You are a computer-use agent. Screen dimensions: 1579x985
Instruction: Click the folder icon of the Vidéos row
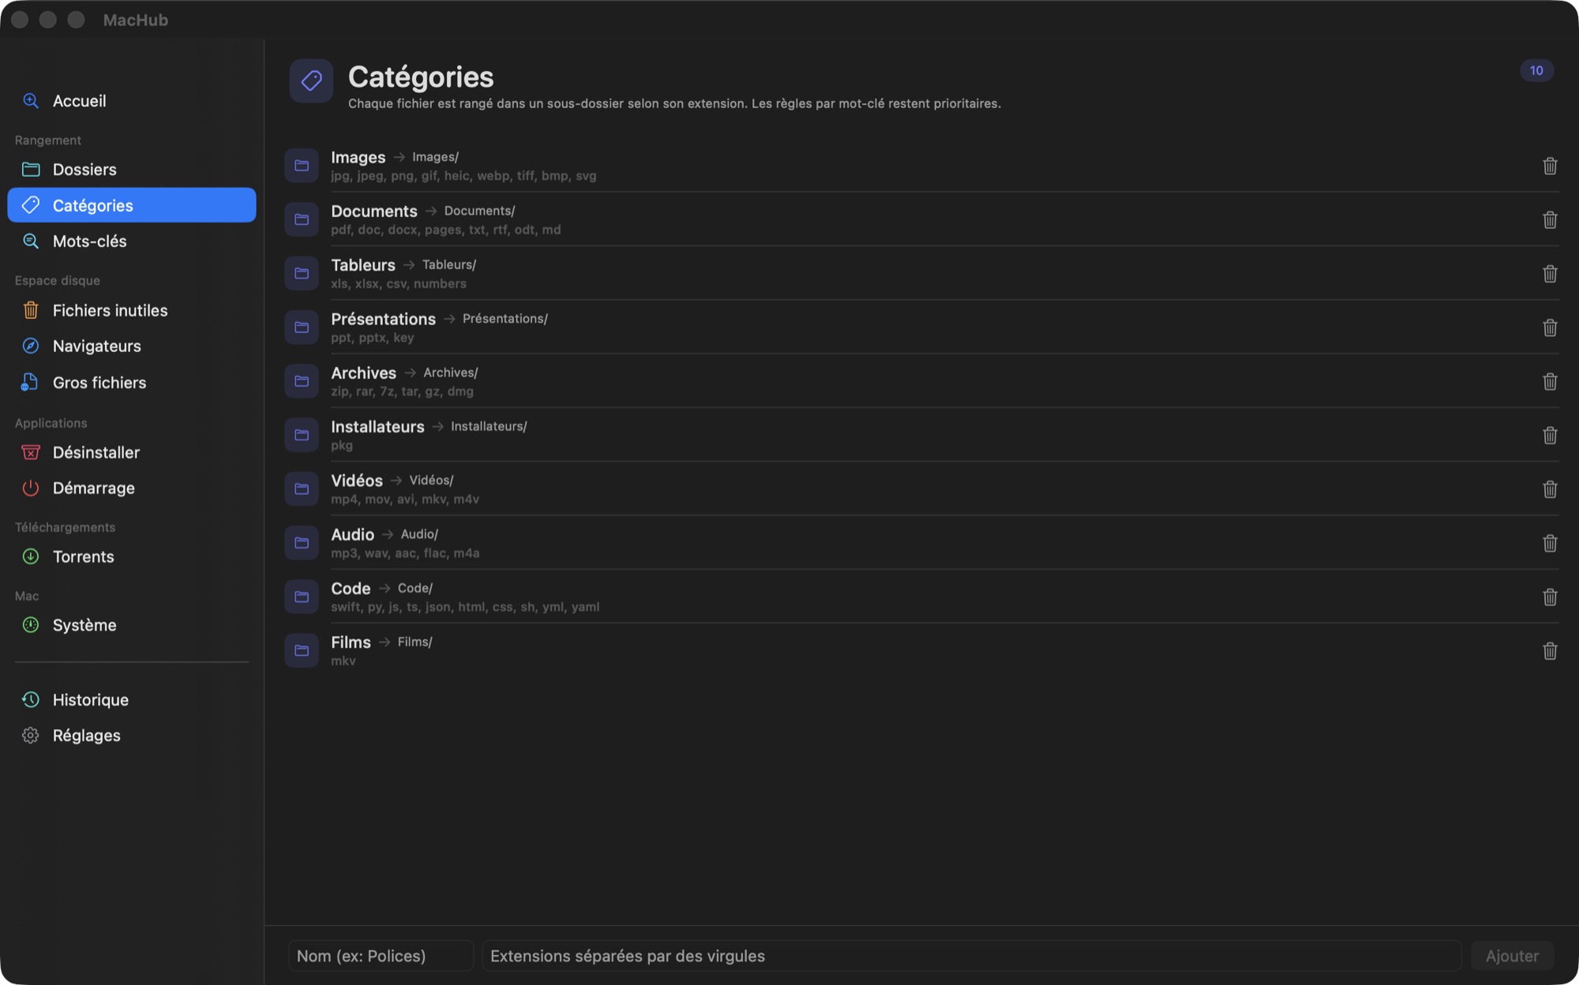[302, 489]
